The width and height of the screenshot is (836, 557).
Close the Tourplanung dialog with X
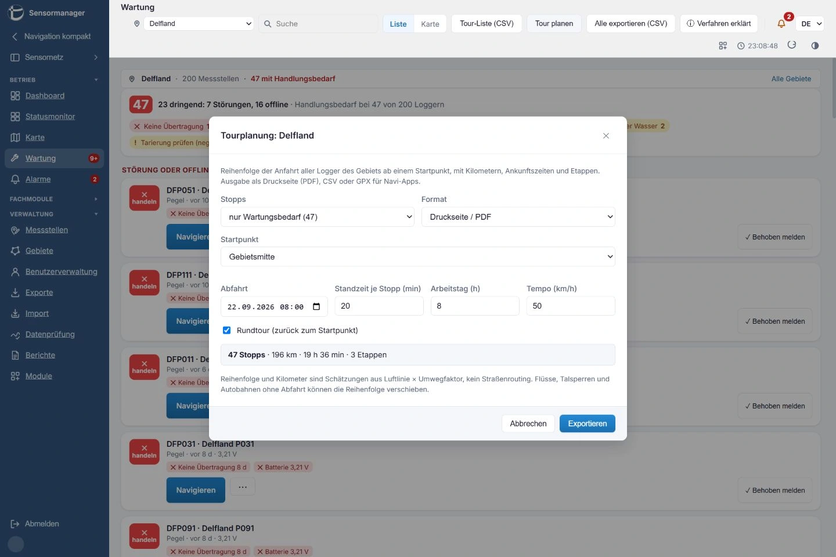[606, 136]
